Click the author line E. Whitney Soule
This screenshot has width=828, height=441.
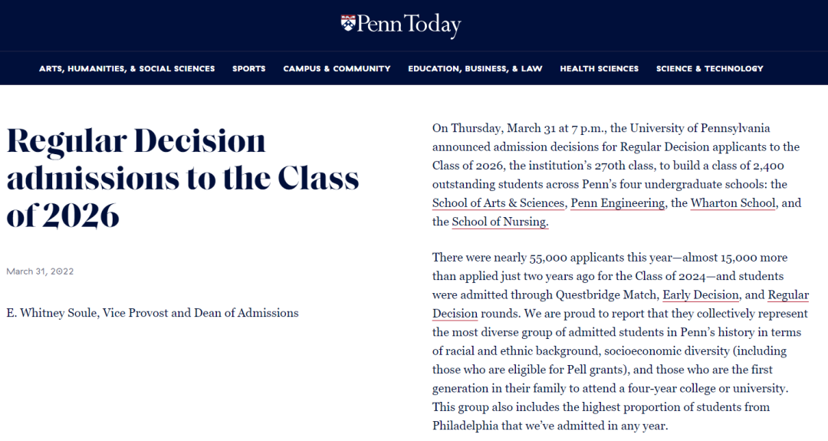click(x=153, y=313)
